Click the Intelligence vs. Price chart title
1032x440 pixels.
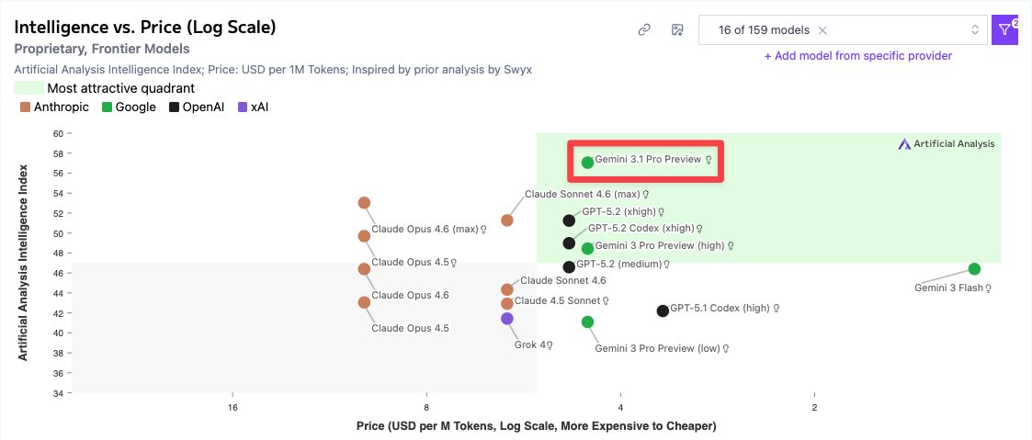coord(145,28)
